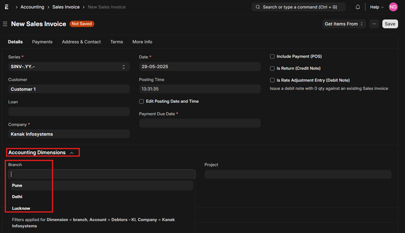Click the search magnifier icon
Viewport: 405px width, 233px height.
pyautogui.click(x=258, y=7)
